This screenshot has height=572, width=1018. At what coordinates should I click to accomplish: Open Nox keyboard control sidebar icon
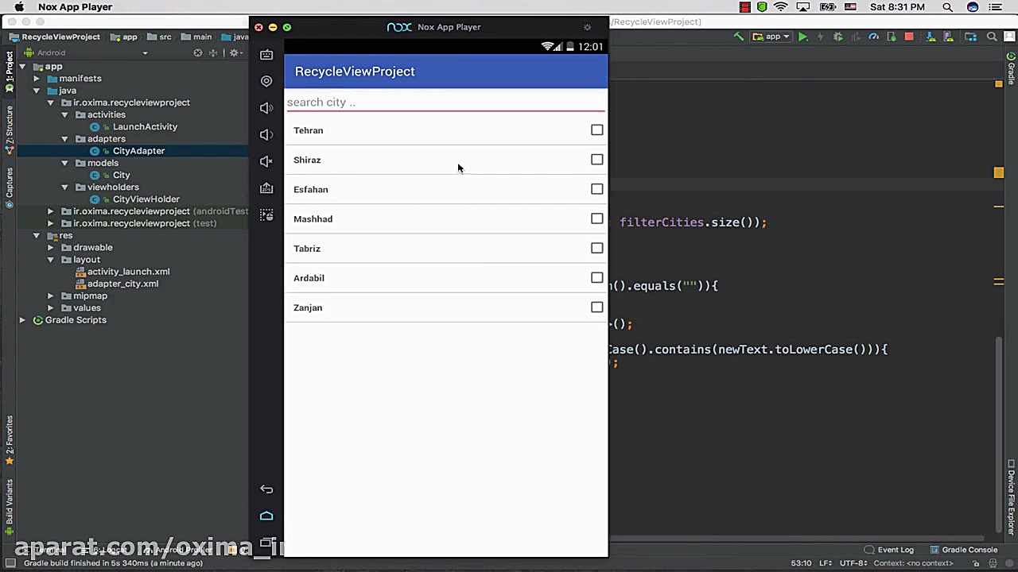click(266, 54)
